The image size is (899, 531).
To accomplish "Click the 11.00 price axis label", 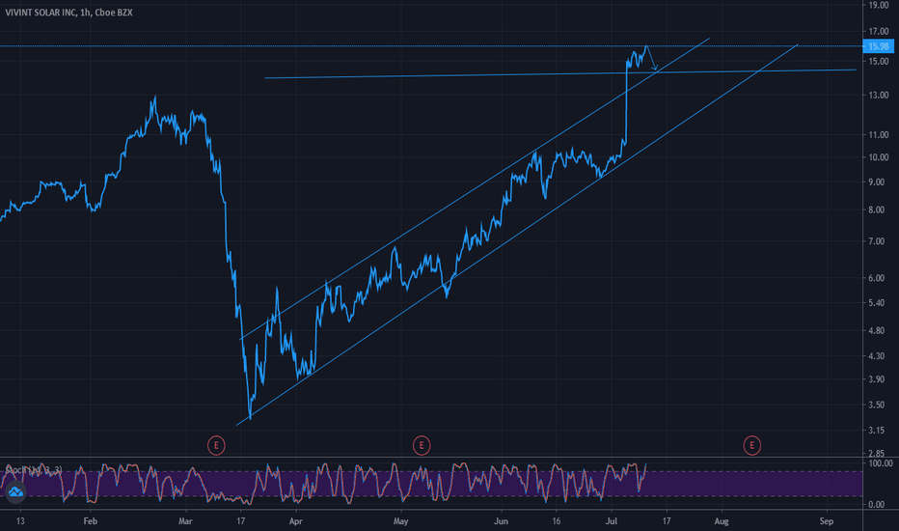I will coord(879,135).
